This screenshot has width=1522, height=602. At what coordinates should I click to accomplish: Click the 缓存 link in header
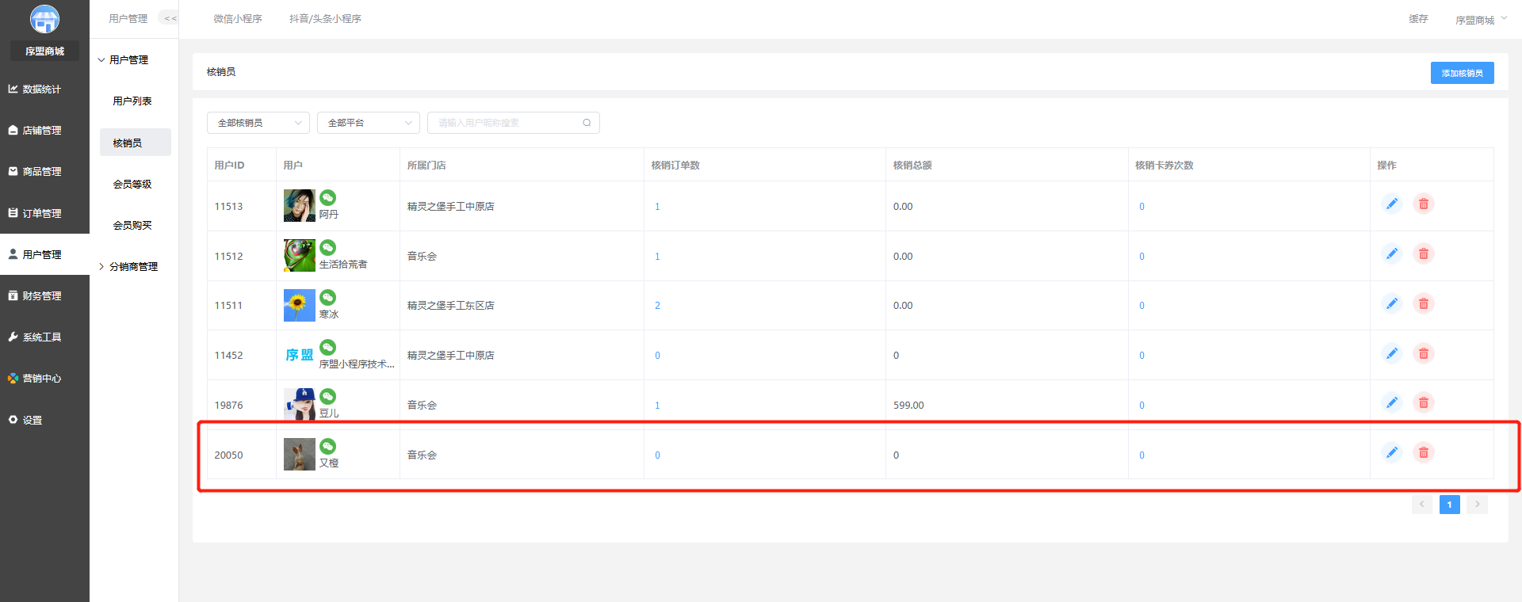(1418, 19)
